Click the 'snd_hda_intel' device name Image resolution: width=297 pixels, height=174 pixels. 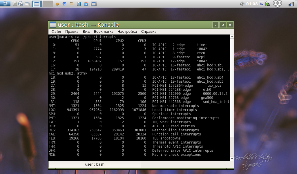click(216, 102)
